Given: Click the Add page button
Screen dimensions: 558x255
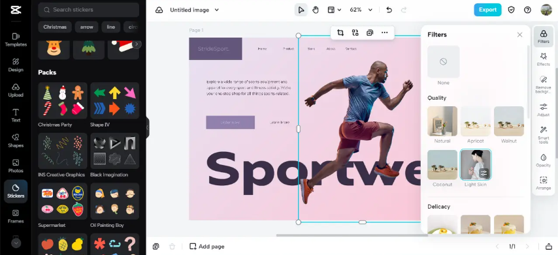Looking at the screenshot, I should point(207,247).
